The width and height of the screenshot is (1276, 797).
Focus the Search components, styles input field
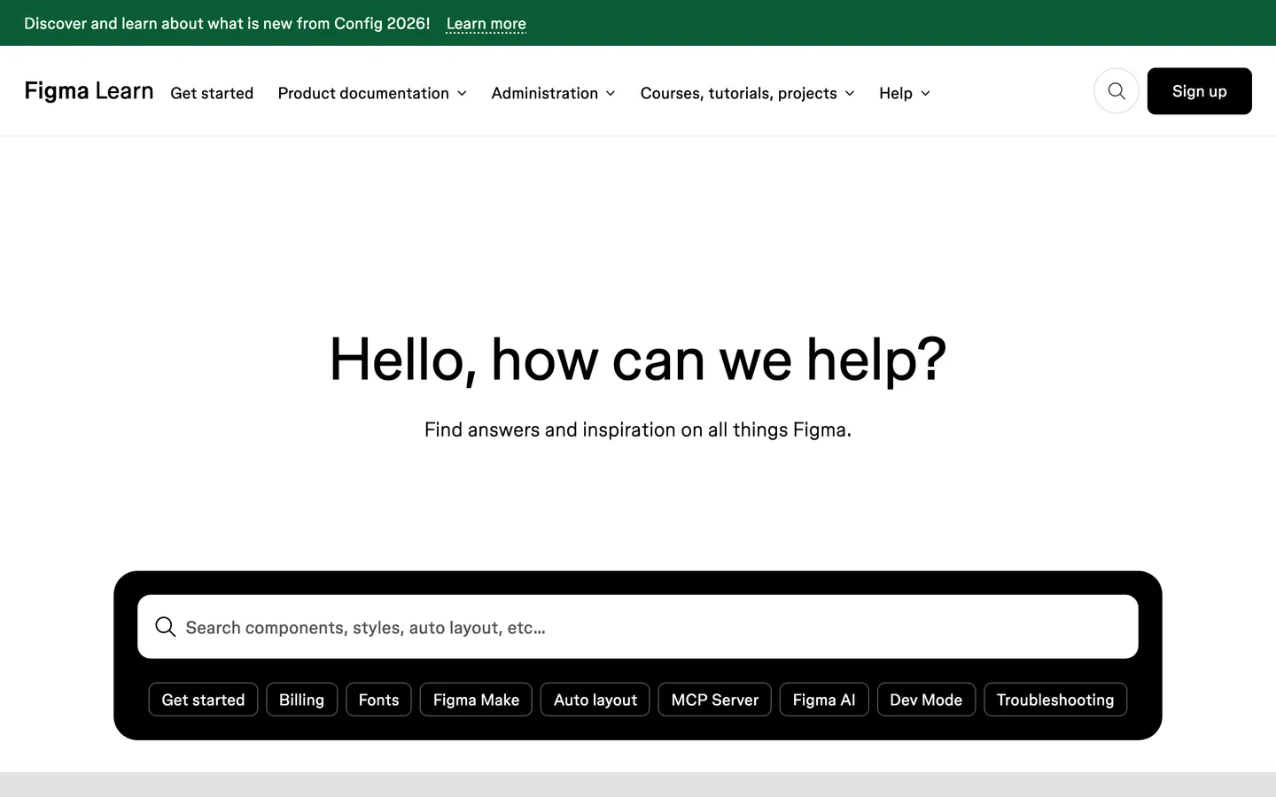coord(638,627)
